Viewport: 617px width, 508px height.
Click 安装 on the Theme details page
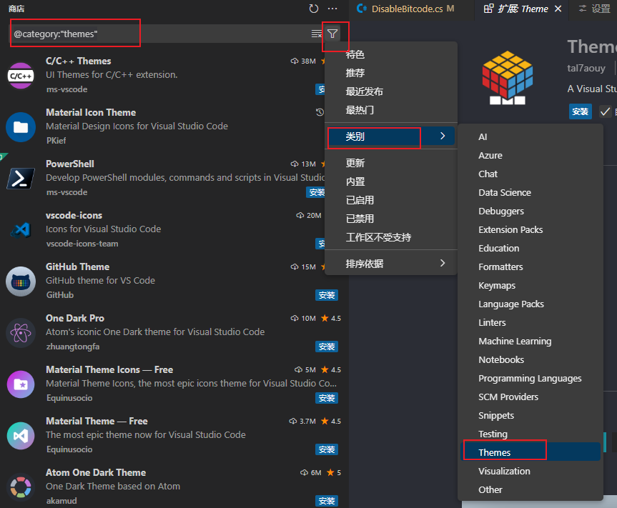pyautogui.click(x=581, y=111)
